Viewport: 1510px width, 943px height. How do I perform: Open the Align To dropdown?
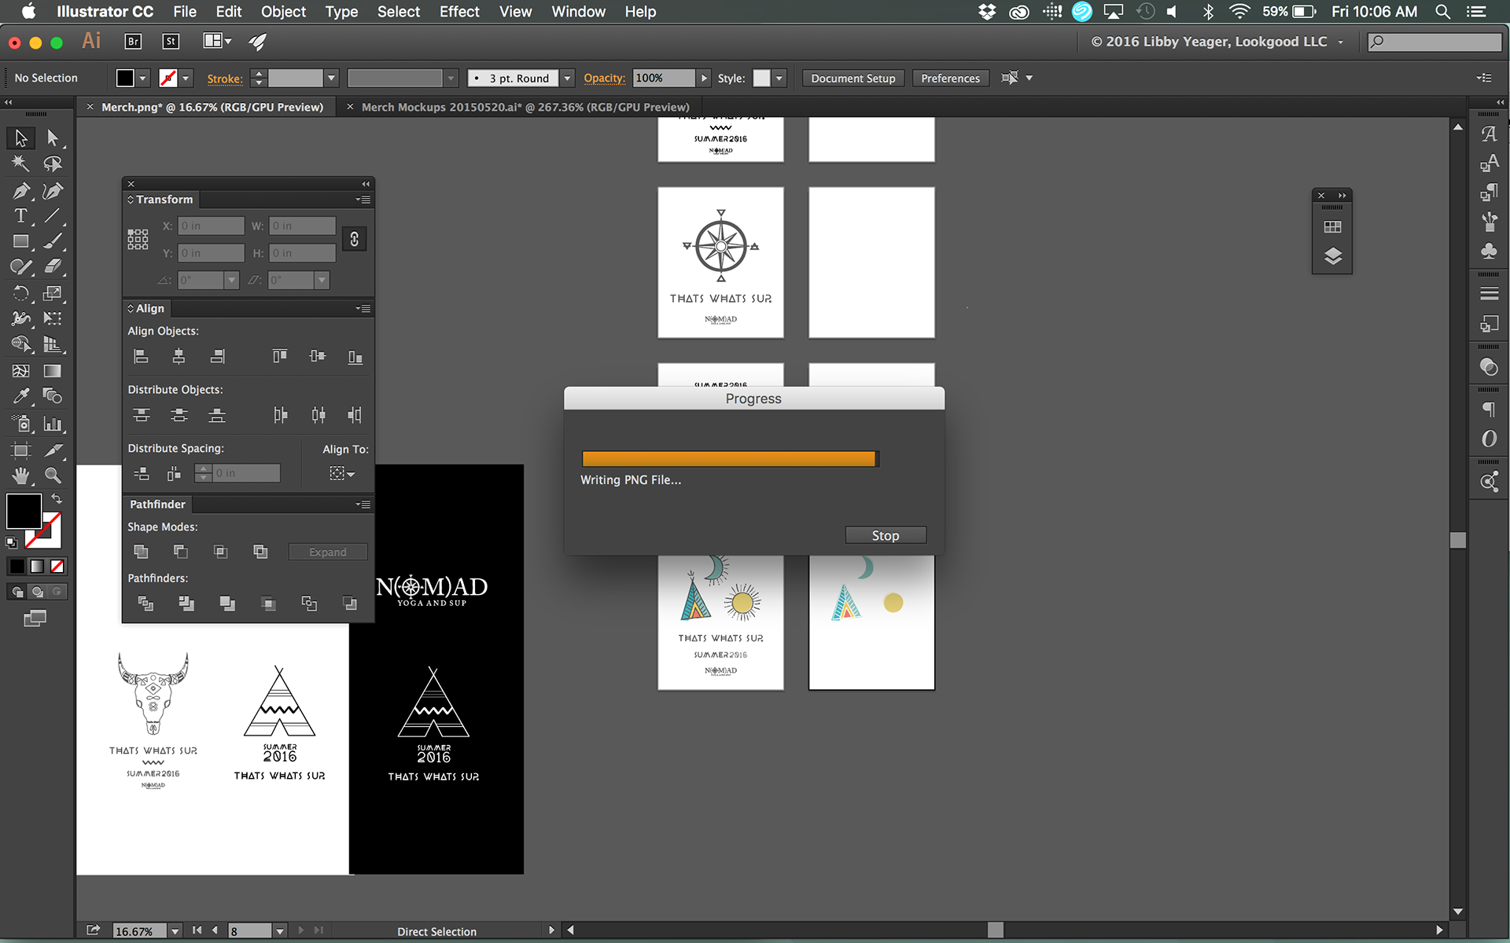[342, 473]
